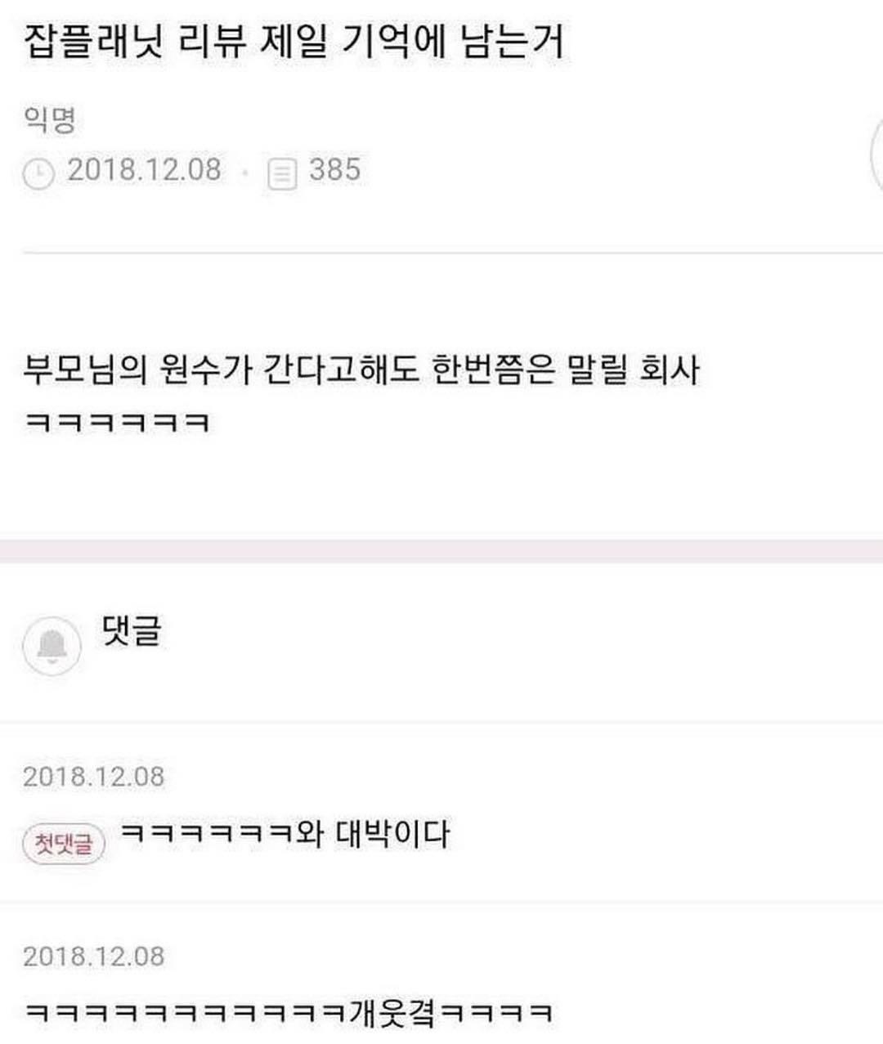Open the 댓글 section heading

(132, 630)
